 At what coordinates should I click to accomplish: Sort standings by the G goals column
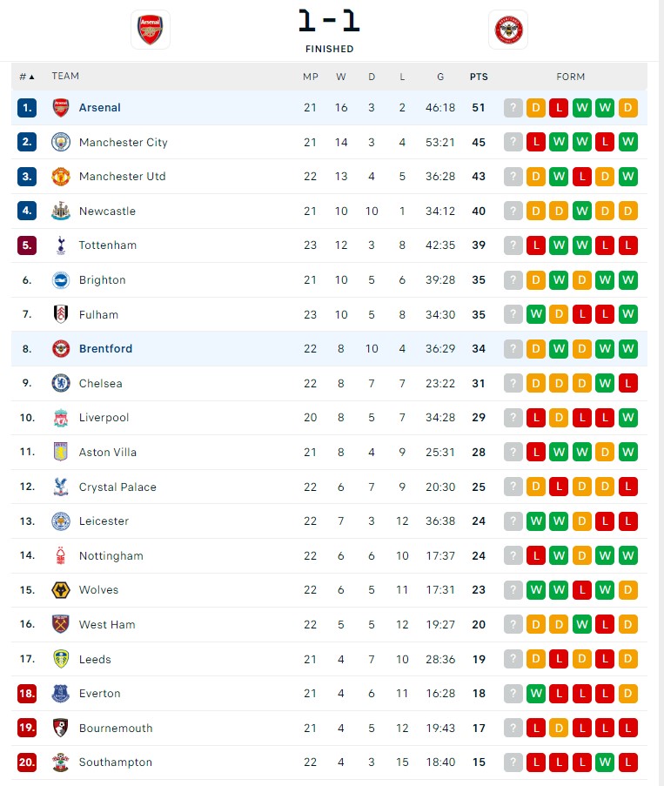440,77
